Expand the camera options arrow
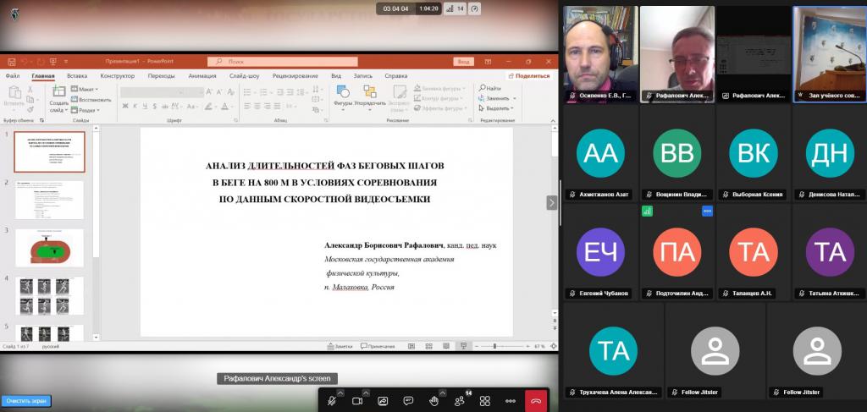 [366, 393]
